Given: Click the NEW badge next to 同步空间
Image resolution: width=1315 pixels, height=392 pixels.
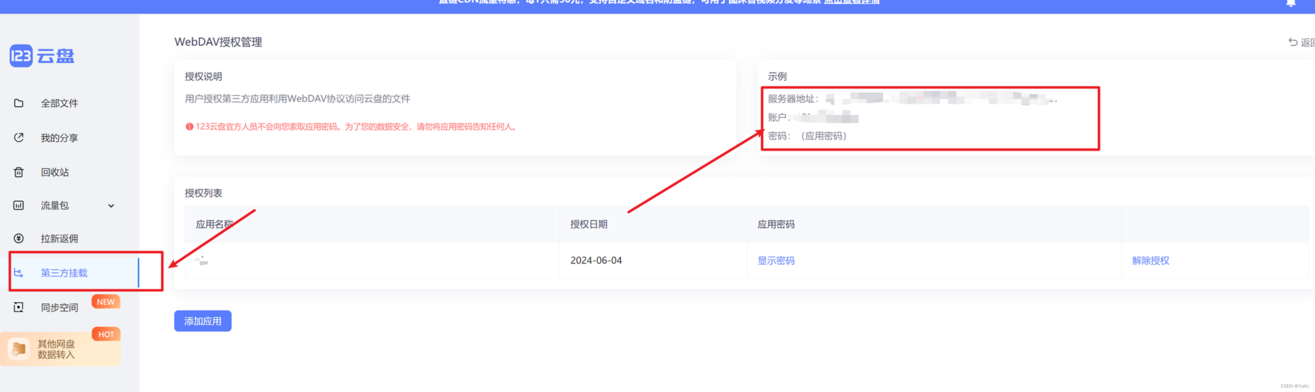Looking at the screenshot, I should coord(106,301).
